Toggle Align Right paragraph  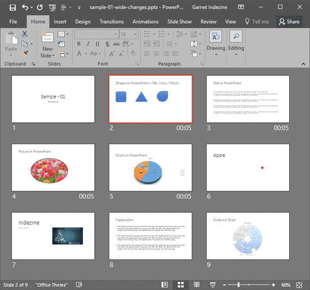166,53
